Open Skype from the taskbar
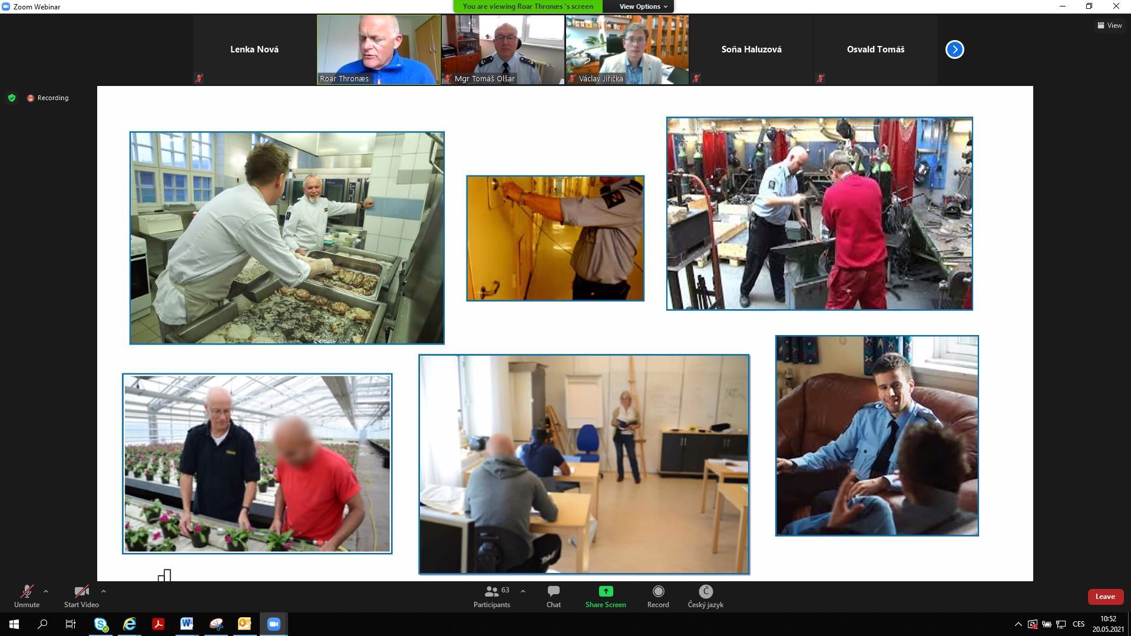This screenshot has height=636, width=1131. pos(101,624)
